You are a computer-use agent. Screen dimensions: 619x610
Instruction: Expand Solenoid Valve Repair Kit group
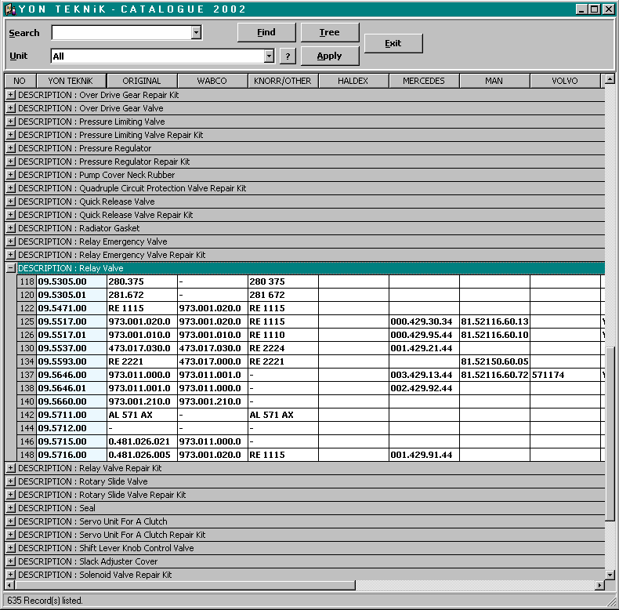[11, 575]
